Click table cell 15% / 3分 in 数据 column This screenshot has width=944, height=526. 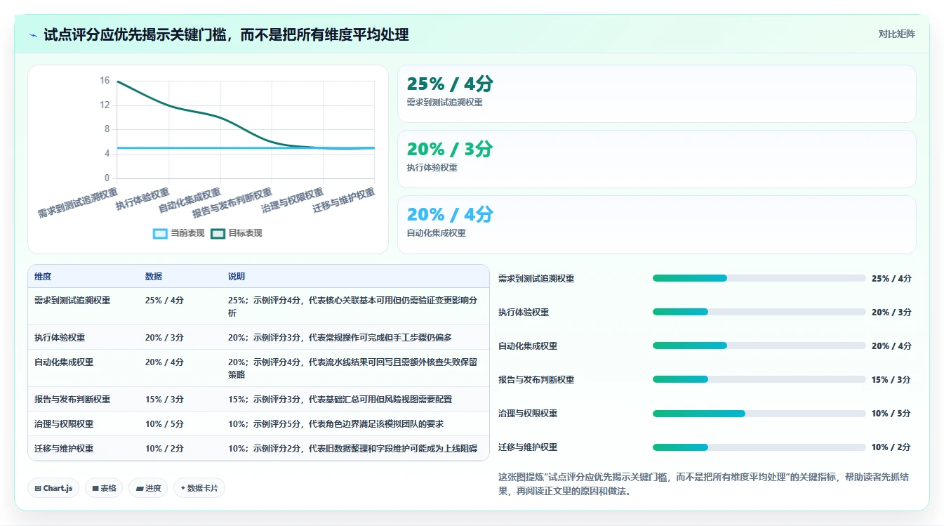(164, 399)
